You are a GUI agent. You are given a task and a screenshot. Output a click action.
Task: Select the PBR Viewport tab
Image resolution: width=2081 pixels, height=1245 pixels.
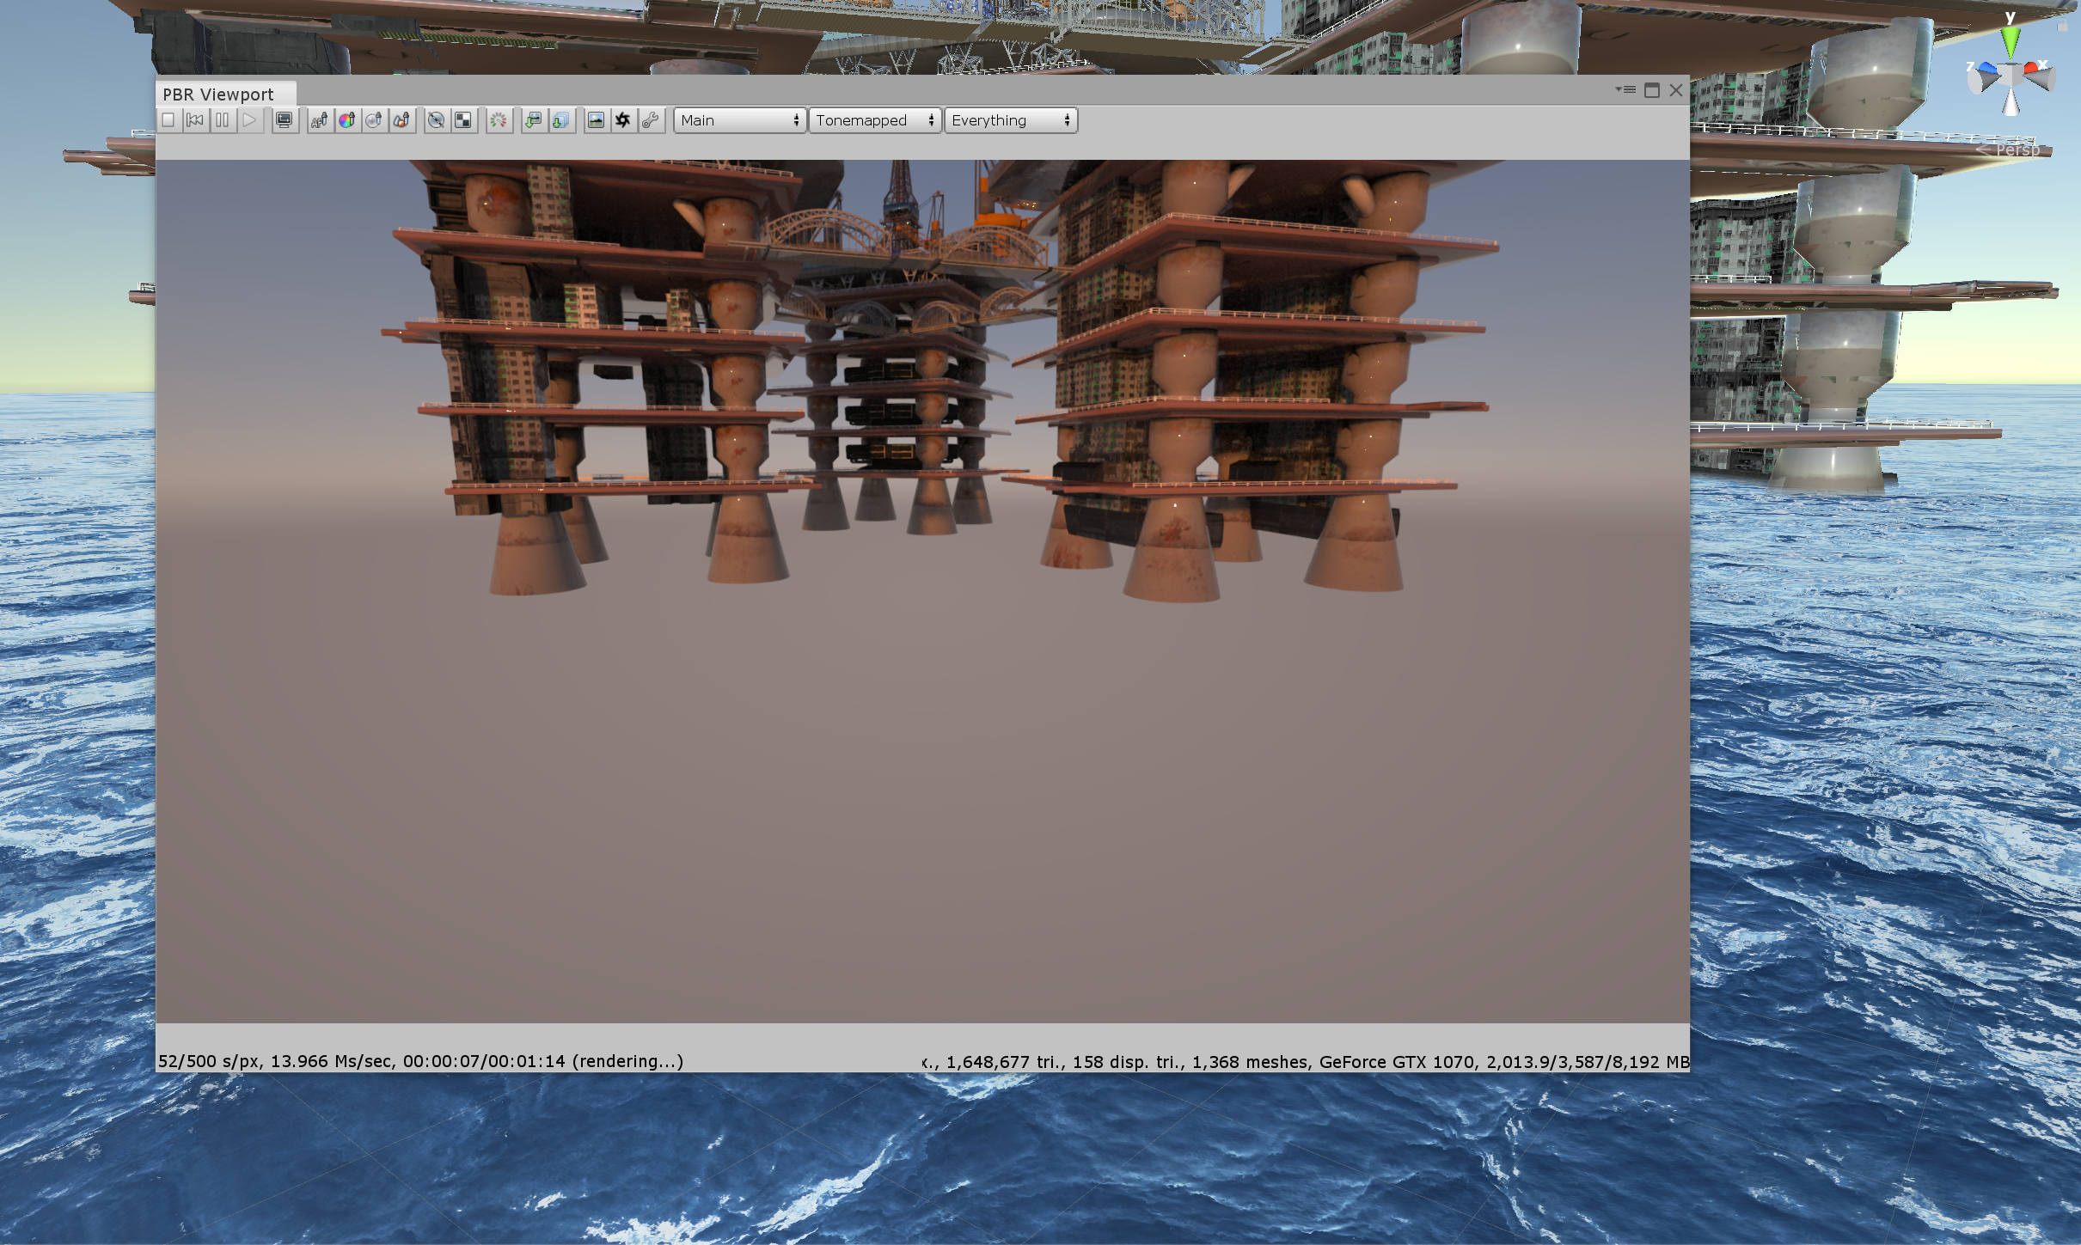pyautogui.click(x=218, y=95)
